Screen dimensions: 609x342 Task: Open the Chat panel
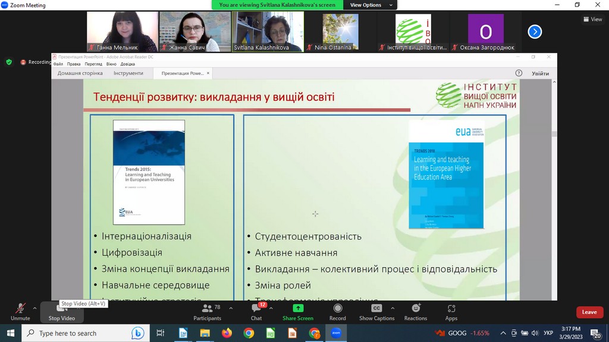click(x=256, y=309)
